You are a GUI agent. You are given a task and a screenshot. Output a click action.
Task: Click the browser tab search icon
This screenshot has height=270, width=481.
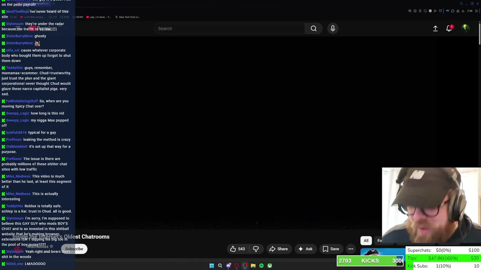pyautogui.click(x=461, y=4)
